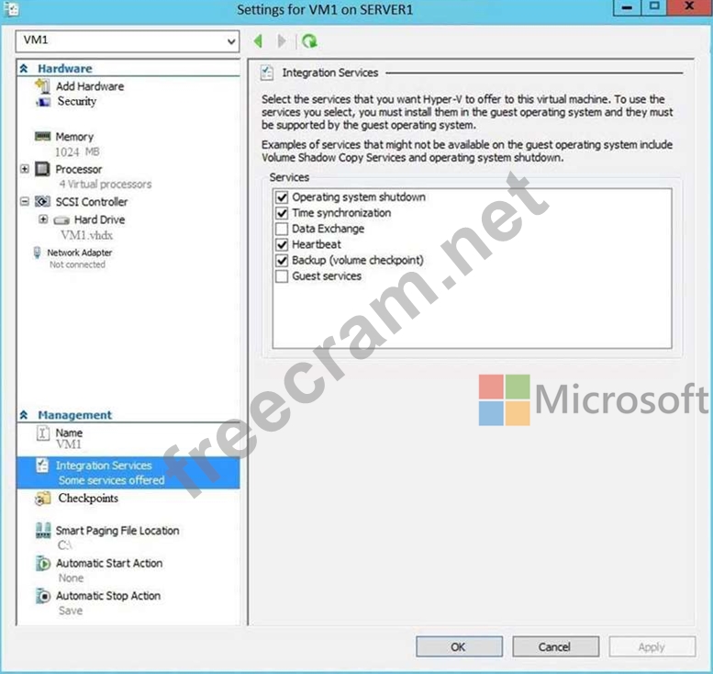Click the Automatic Stop Action icon
The height and width of the screenshot is (674, 713).
(x=43, y=596)
